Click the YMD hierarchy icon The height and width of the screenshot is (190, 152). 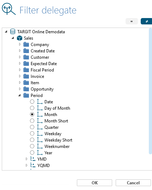pyautogui.click(x=33, y=159)
